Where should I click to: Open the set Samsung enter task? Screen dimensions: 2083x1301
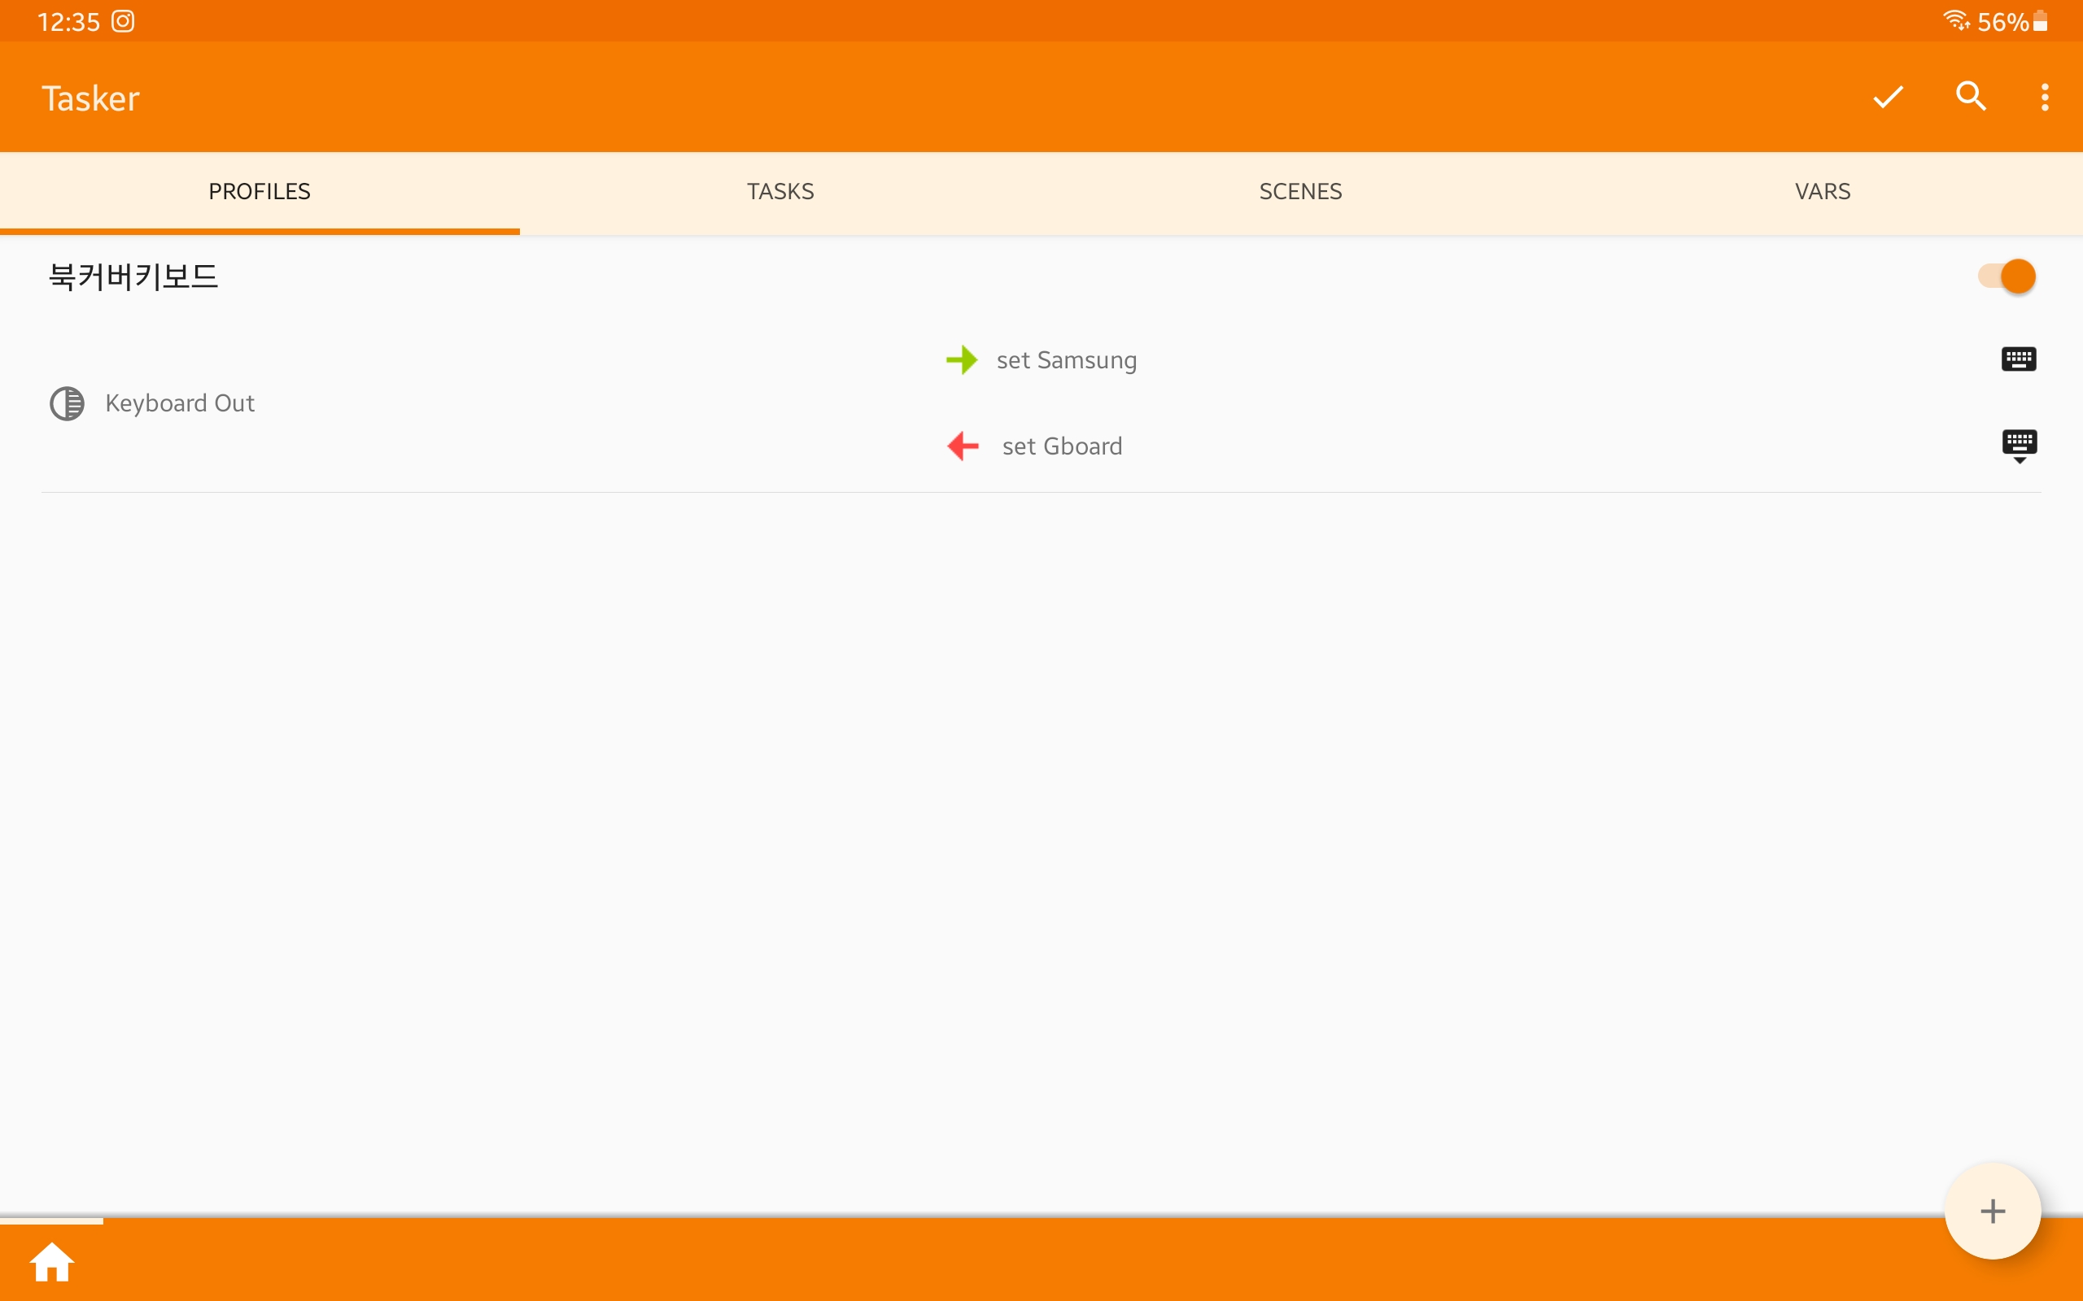pyautogui.click(x=1067, y=359)
